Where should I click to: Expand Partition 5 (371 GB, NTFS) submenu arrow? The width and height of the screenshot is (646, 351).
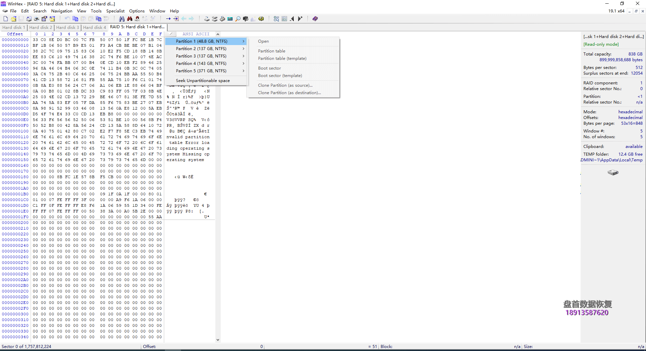click(x=243, y=71)
